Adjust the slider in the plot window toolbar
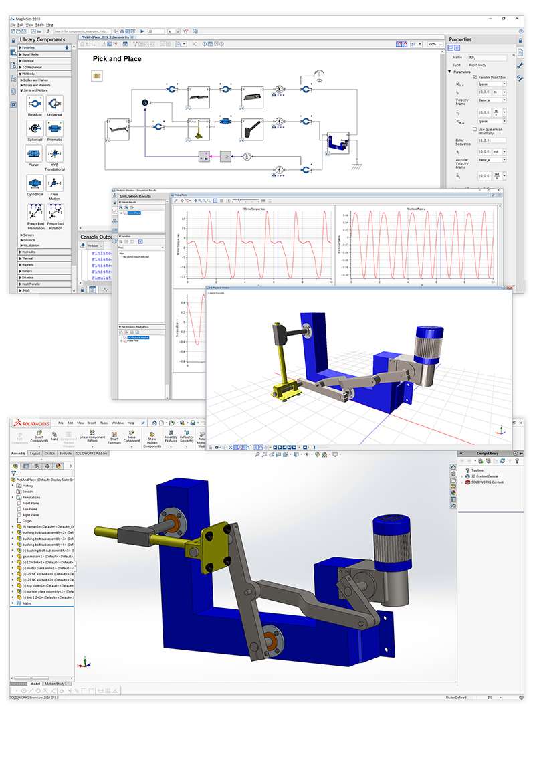535x782 pixels. tap(239, 201)
